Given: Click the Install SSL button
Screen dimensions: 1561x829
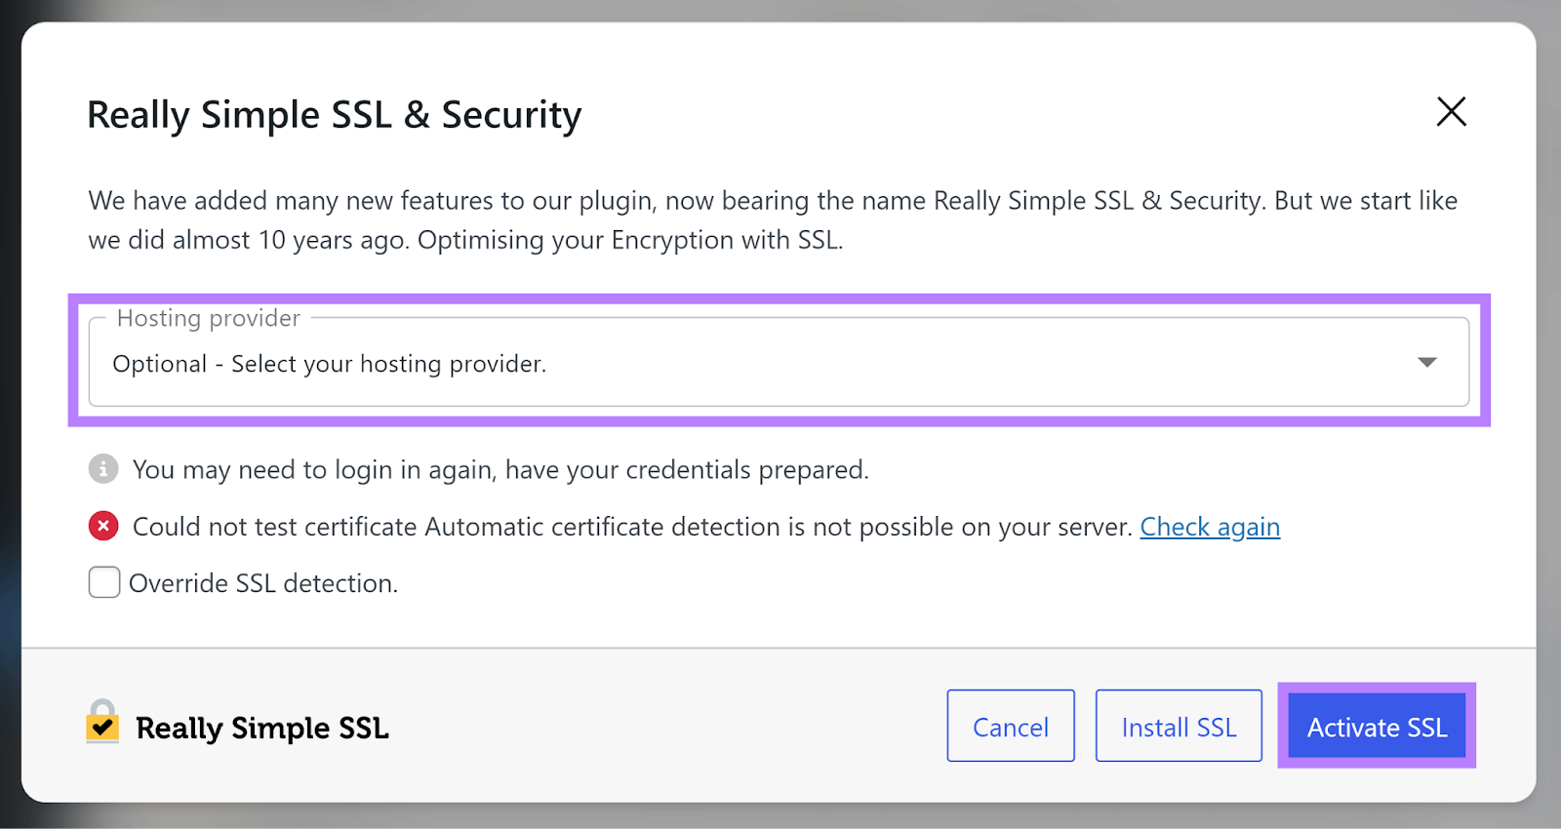Looking at the screenshot, I should click(x=1179, y=726).
